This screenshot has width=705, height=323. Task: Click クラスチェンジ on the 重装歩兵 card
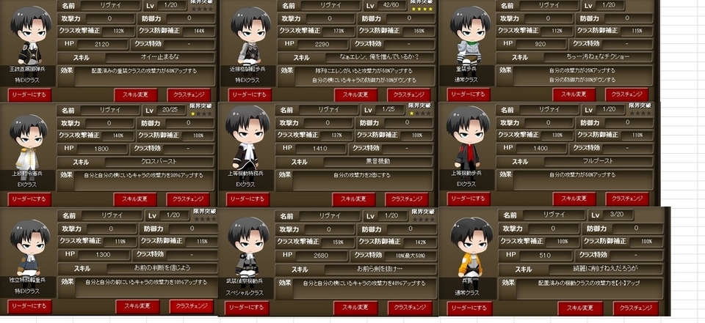626,94
